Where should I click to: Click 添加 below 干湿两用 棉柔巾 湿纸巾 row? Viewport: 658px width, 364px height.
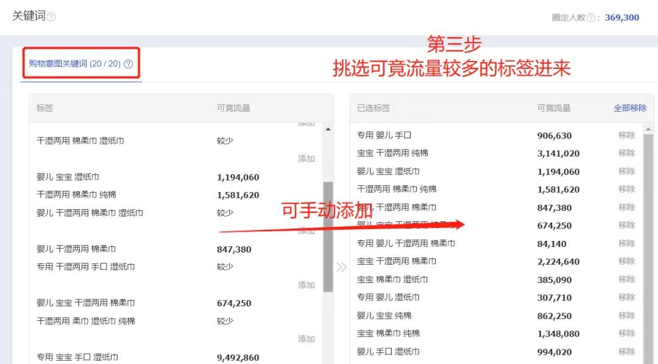(306, 159)
